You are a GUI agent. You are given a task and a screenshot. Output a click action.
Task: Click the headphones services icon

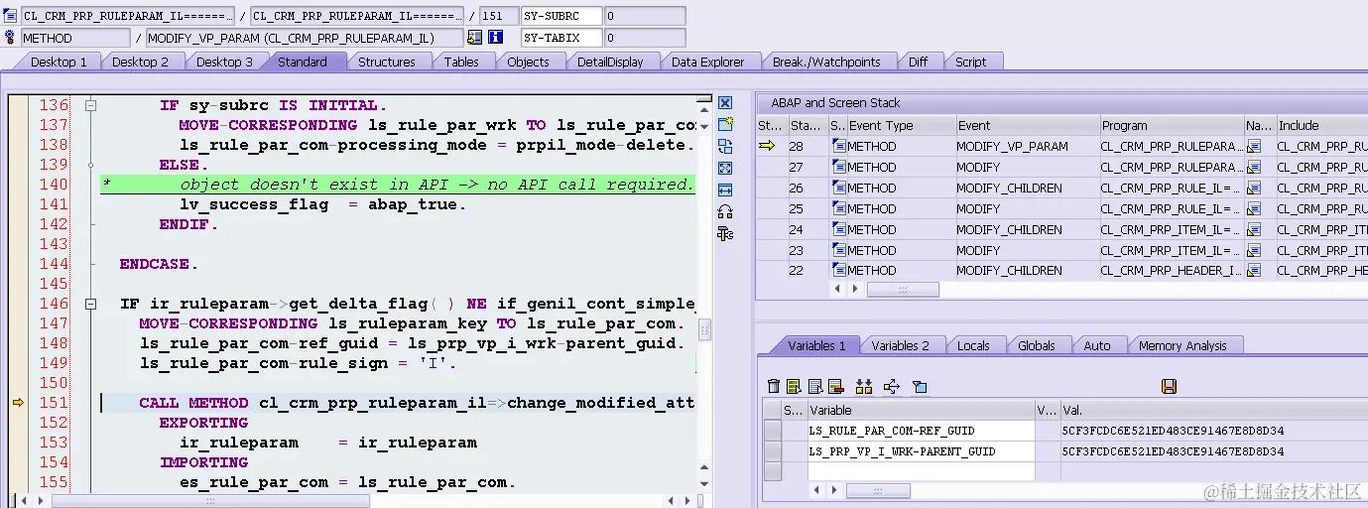(x=725, y=211)
